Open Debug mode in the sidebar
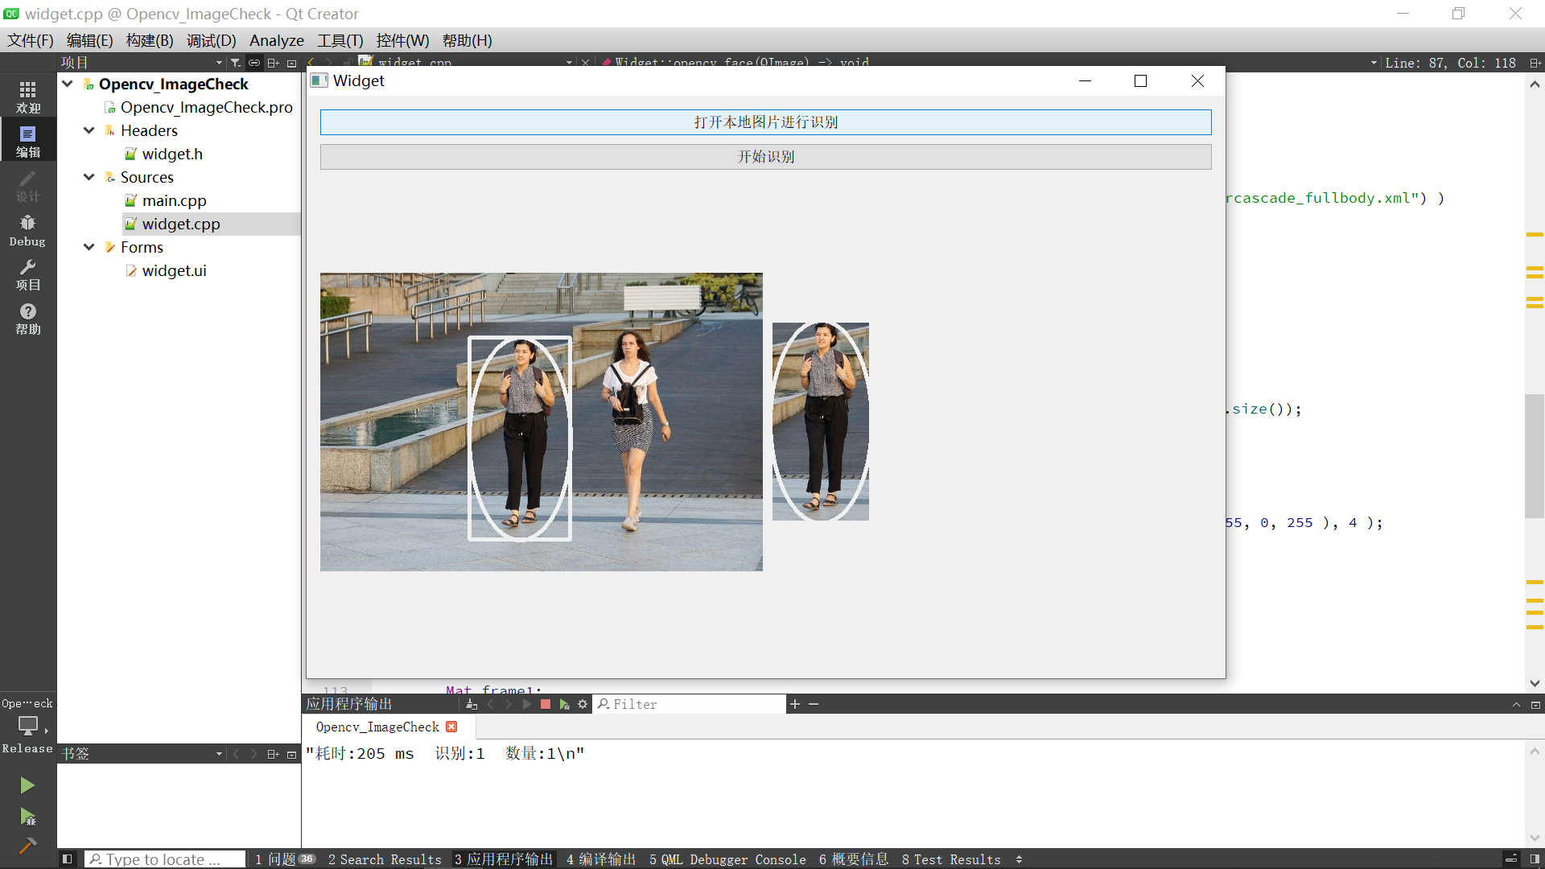This screenshot has height=869, width=1545. (27, 230)
